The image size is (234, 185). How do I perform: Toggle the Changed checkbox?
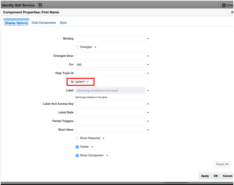pos(77,47)
